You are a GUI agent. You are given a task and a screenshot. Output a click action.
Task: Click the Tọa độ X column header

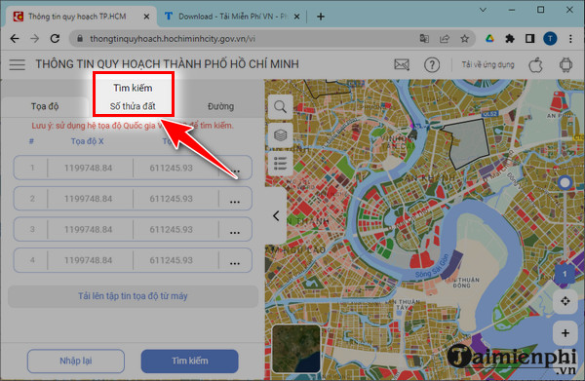(x=88, y=141)
